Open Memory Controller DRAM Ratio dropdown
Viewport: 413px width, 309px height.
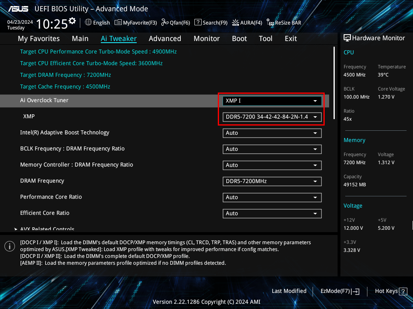(272, 165)
